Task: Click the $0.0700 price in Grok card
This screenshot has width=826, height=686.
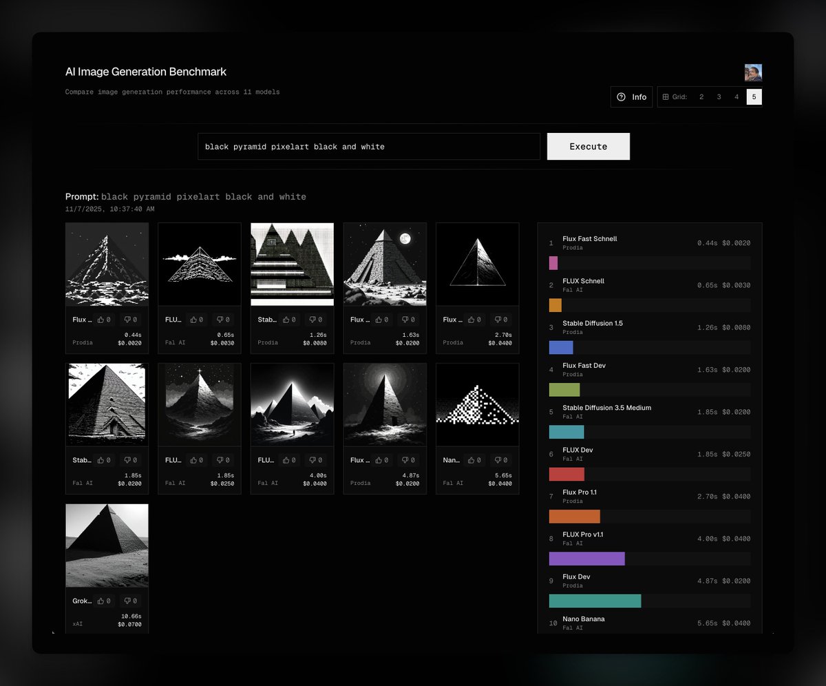Action: click(x=129, y=624)
